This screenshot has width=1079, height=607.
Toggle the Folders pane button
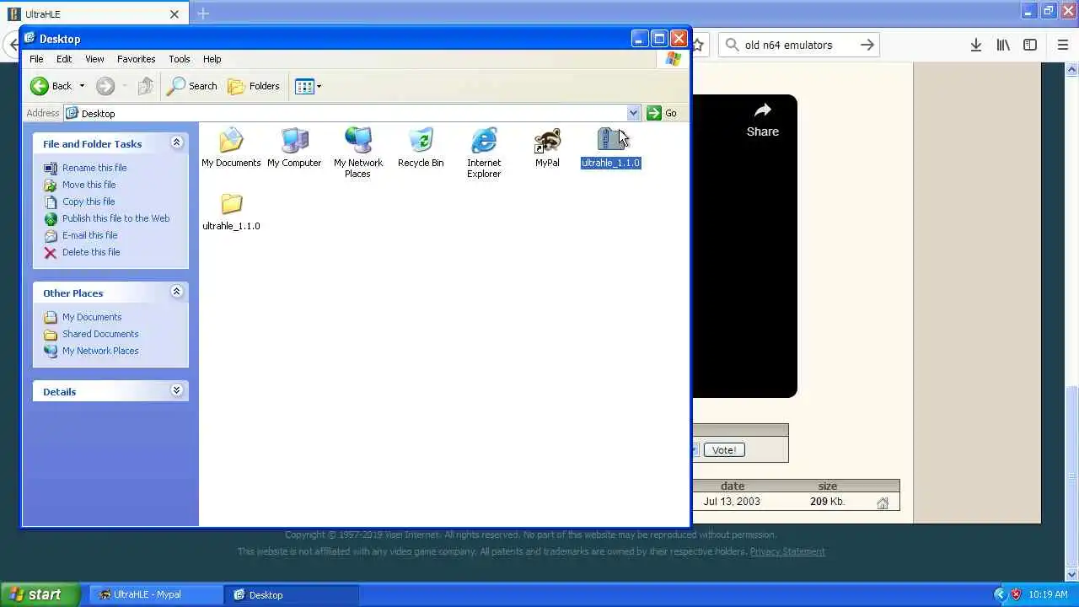[254, 86]
